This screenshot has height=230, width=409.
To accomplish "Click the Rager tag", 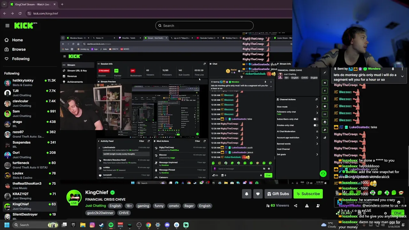I will (189, 206).
